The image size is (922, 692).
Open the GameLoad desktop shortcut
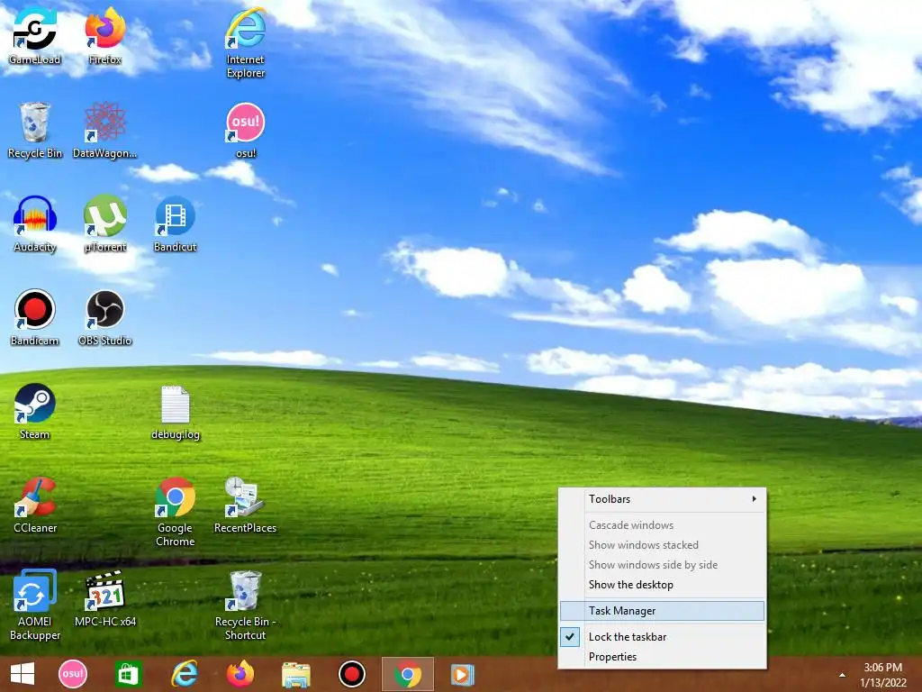35,35
